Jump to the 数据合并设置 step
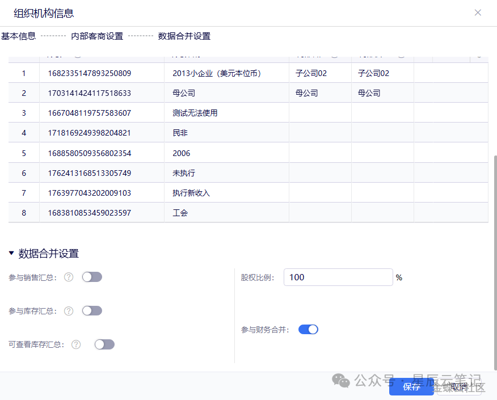Screen dimensions: 497x400 pos(184,36)
